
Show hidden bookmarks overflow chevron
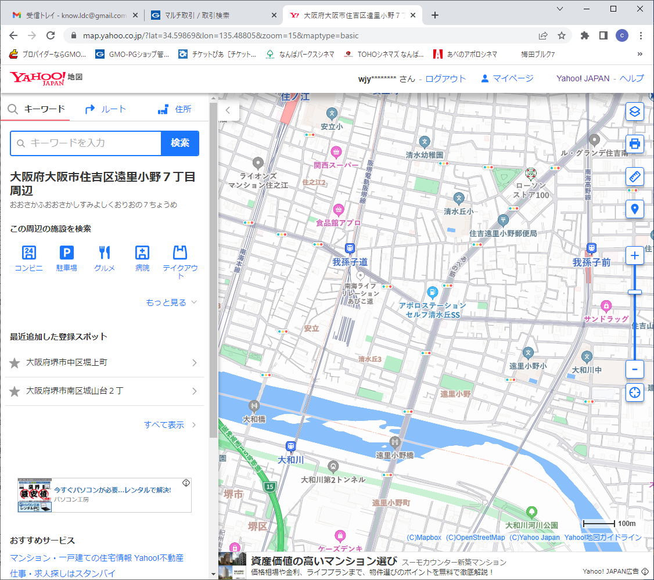tap(640, 54)
